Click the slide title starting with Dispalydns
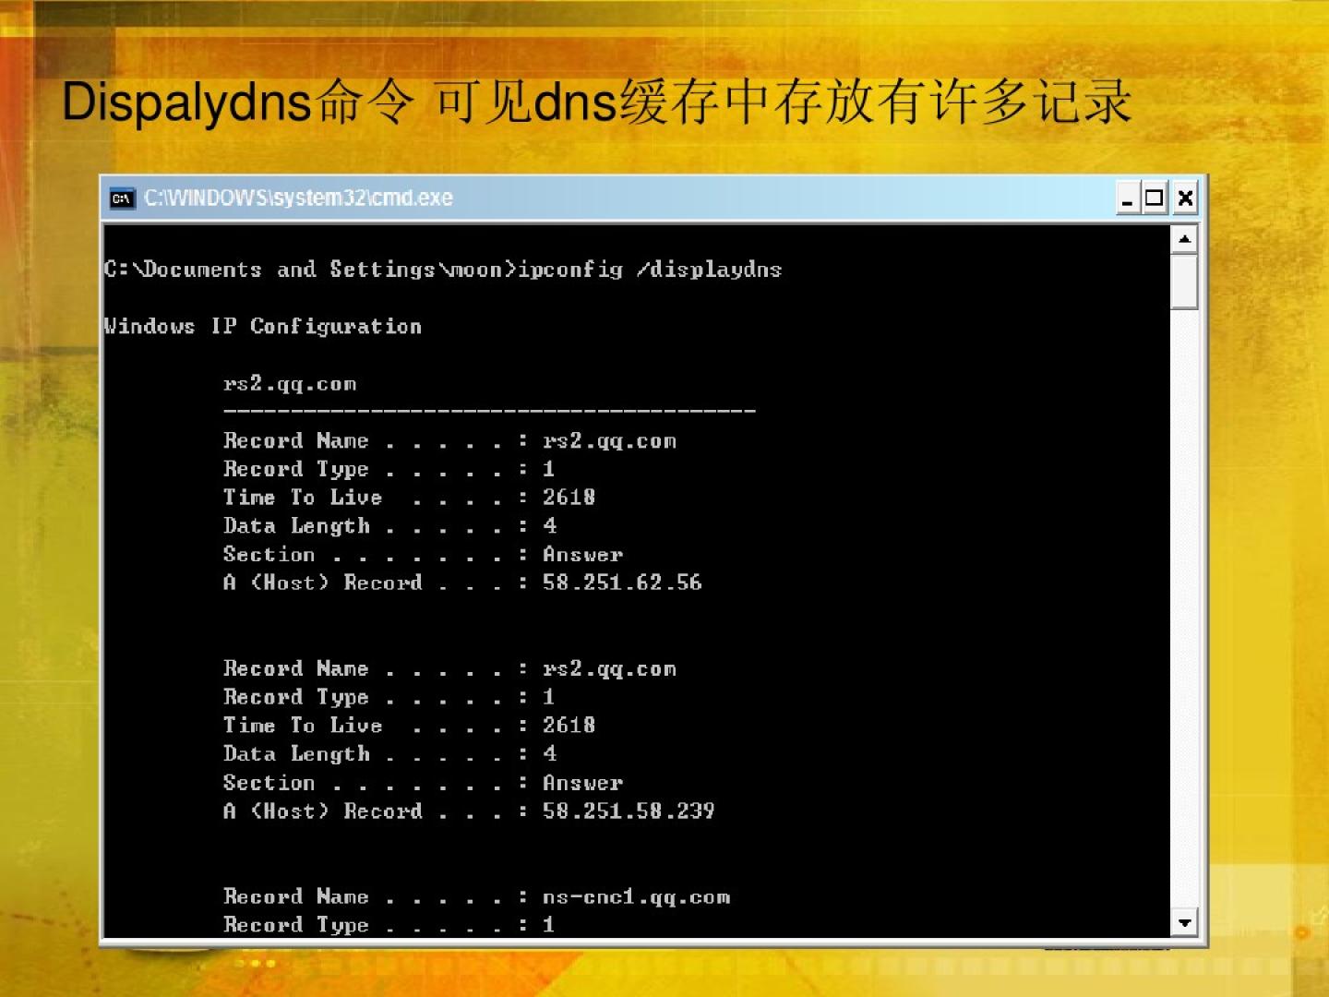 [x=595, y=102]
